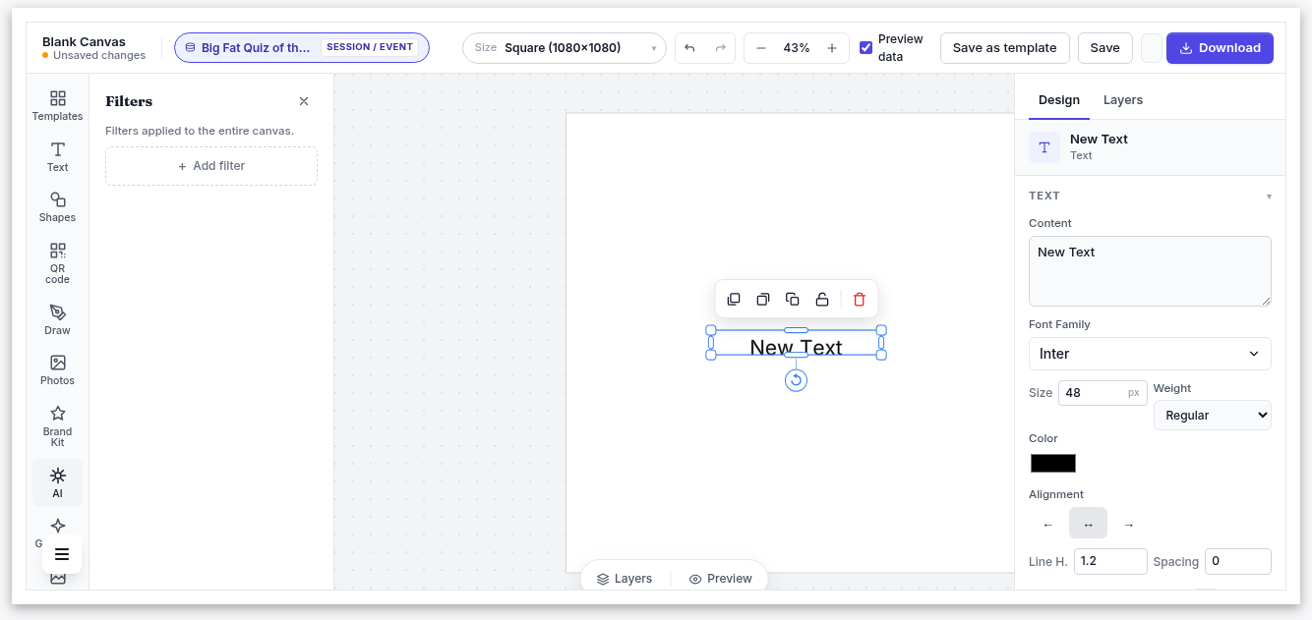
Task: Click the Save as template button
Action: (1004, 48)
